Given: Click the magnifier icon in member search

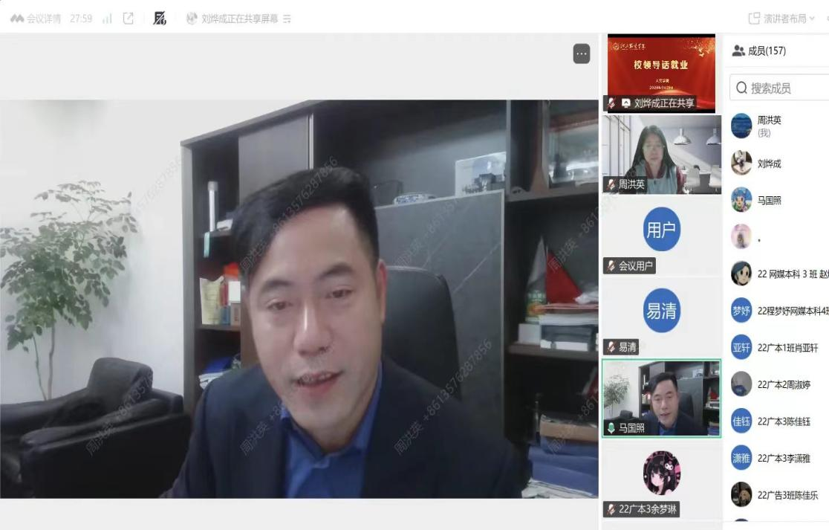Looking at the screenshot, I should [x=741, y=88].
